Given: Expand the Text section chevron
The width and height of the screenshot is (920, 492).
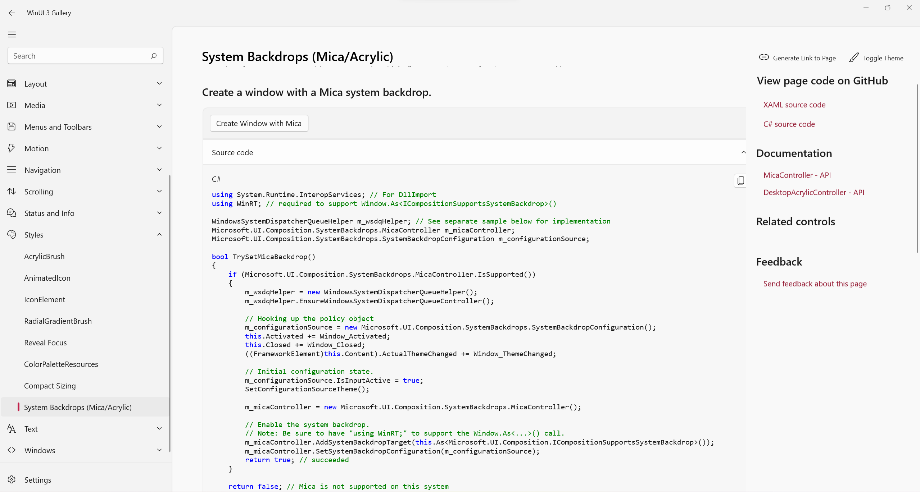Looking at the screenshot, I should click(x=159, y=428).
